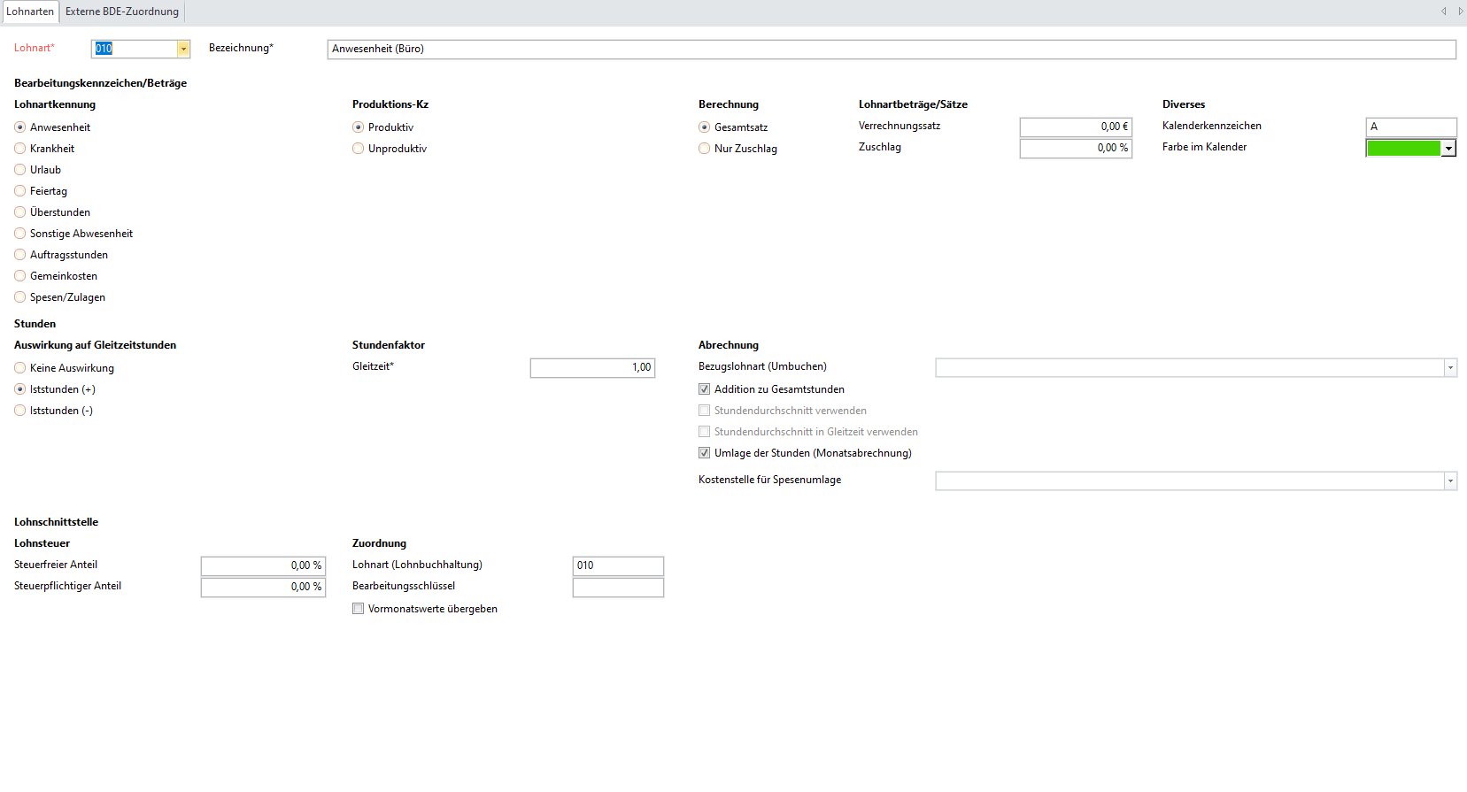Open the Lohnart dropdown list

[183, 49]
